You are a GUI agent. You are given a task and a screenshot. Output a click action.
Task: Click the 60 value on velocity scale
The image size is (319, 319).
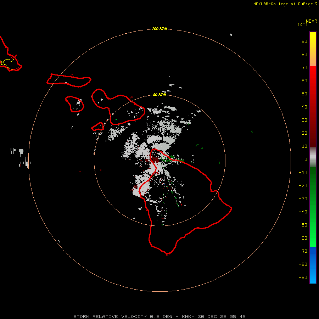[304, 81]
